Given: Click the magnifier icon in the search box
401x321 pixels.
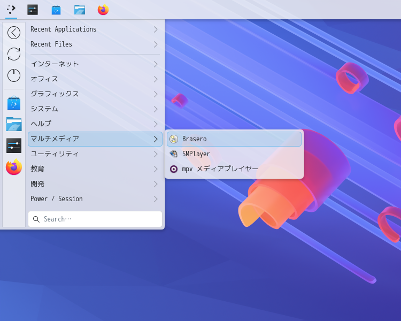Looking at the screenshot, I should tap(36, 219).
